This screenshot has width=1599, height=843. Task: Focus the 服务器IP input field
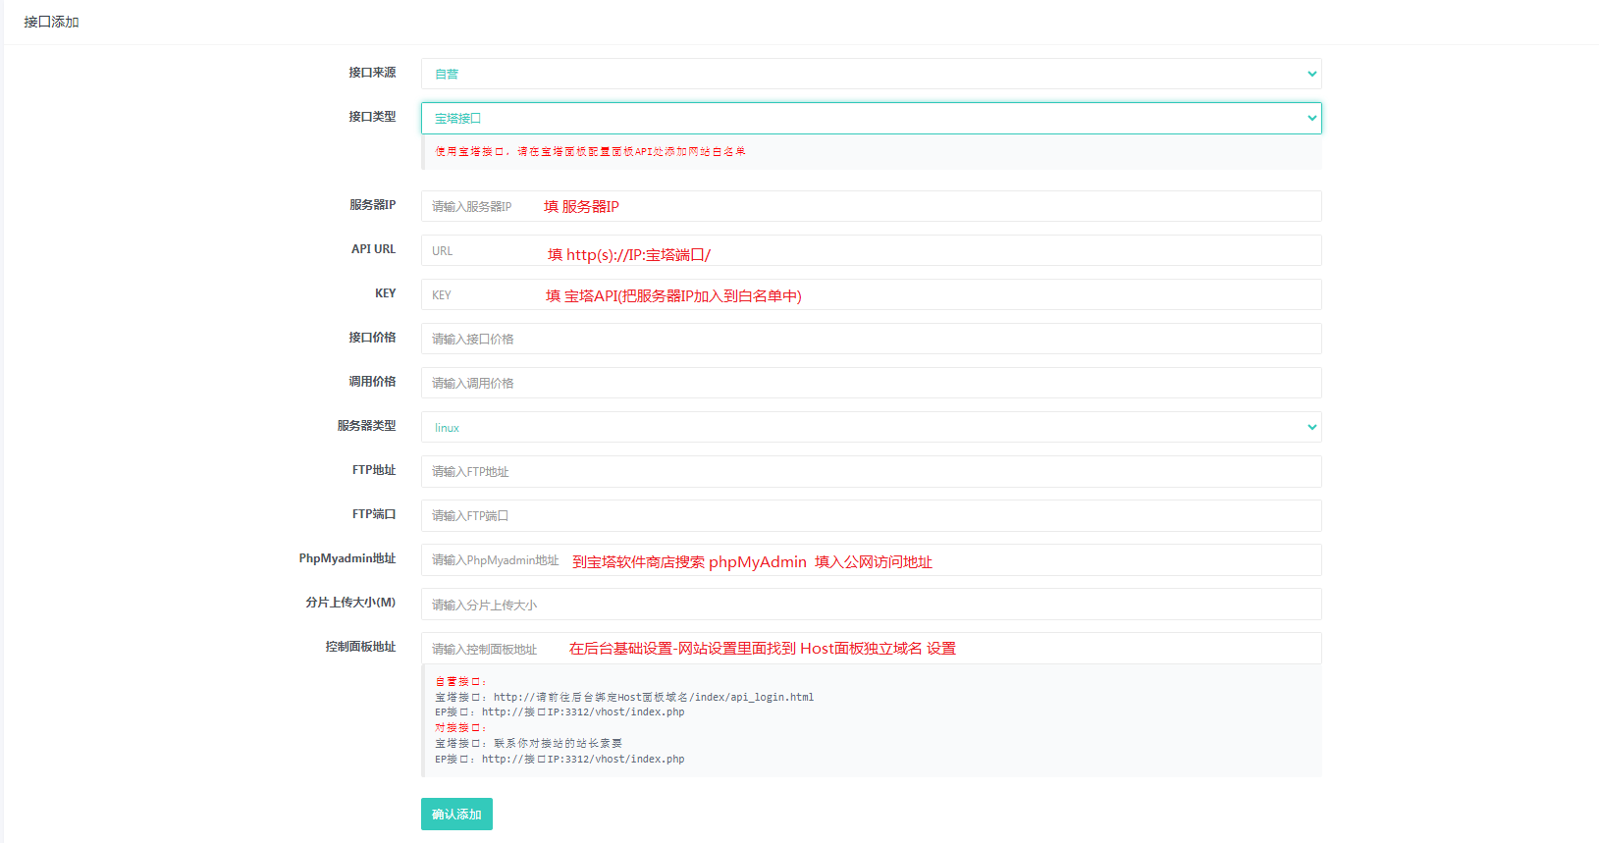coord(870,206)
